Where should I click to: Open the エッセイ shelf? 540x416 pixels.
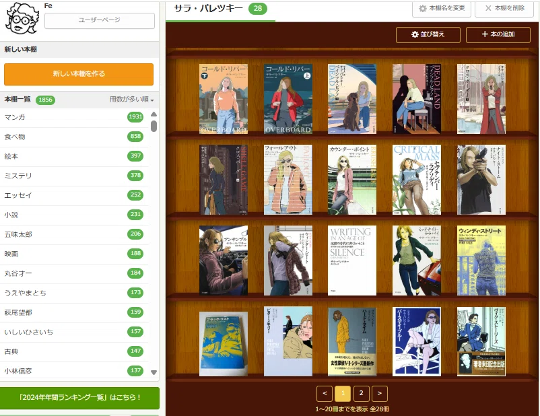pyautogui.click(x=74, y=195)
